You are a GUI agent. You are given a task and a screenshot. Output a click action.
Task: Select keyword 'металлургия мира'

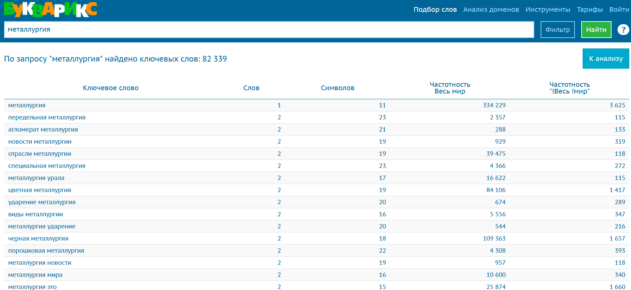[x=35, y=275]
